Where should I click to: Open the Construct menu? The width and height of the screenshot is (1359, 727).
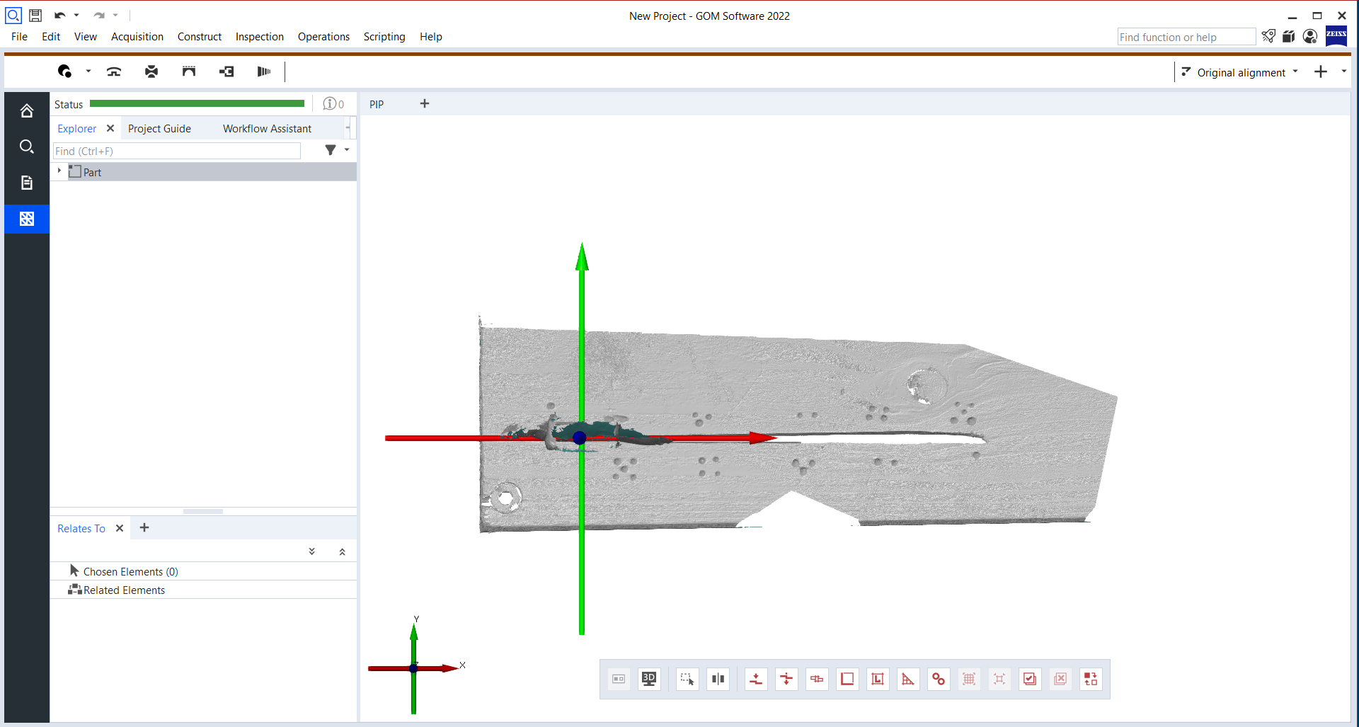[200, 37]
